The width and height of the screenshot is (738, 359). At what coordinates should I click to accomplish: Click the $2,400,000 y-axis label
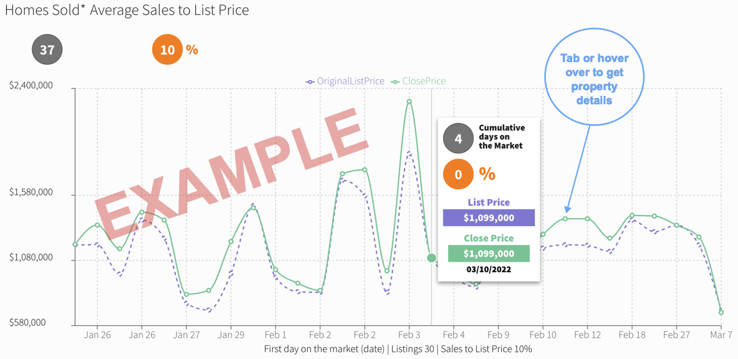pyautogui.click(x=31, y=86)
